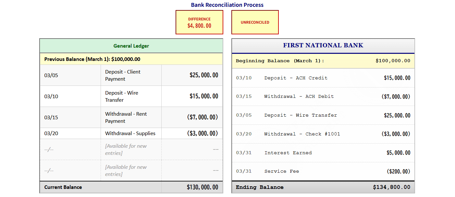Select the 03/05 Deposit - Client Payment ledger row
This screenshot has height=197, width=455.
tap(131, 75)
